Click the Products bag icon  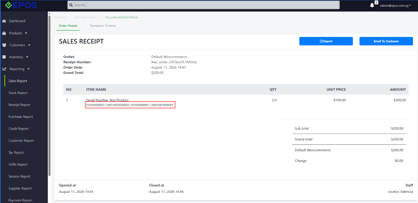pos(4,33)
